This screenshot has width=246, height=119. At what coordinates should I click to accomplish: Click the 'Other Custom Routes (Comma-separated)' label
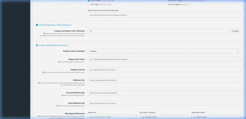pyautogui.click(x=103, y=10)
